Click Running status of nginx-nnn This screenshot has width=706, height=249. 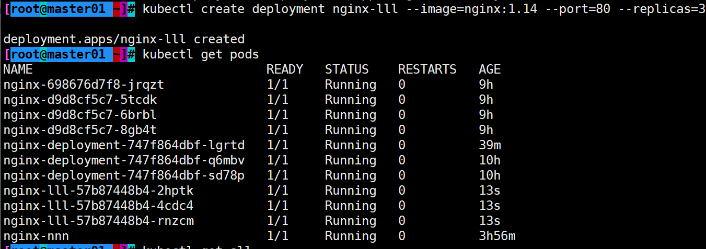[351, 236]
